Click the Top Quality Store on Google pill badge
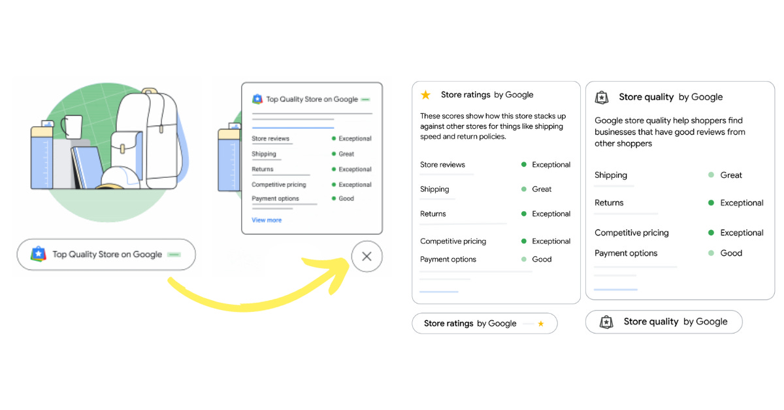 coord(106,254)
